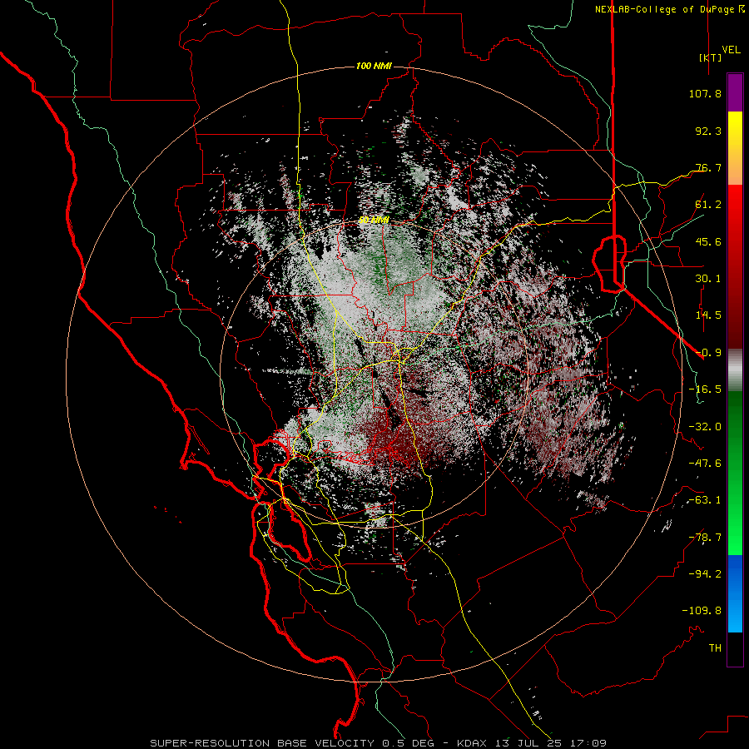Pick the purple segment of the velocity color bar

pyautogui.click(x=735, y=92)
